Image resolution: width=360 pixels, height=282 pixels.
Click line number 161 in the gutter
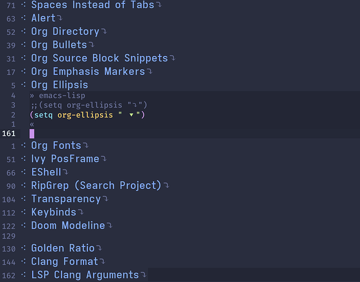tap(9, 134)
